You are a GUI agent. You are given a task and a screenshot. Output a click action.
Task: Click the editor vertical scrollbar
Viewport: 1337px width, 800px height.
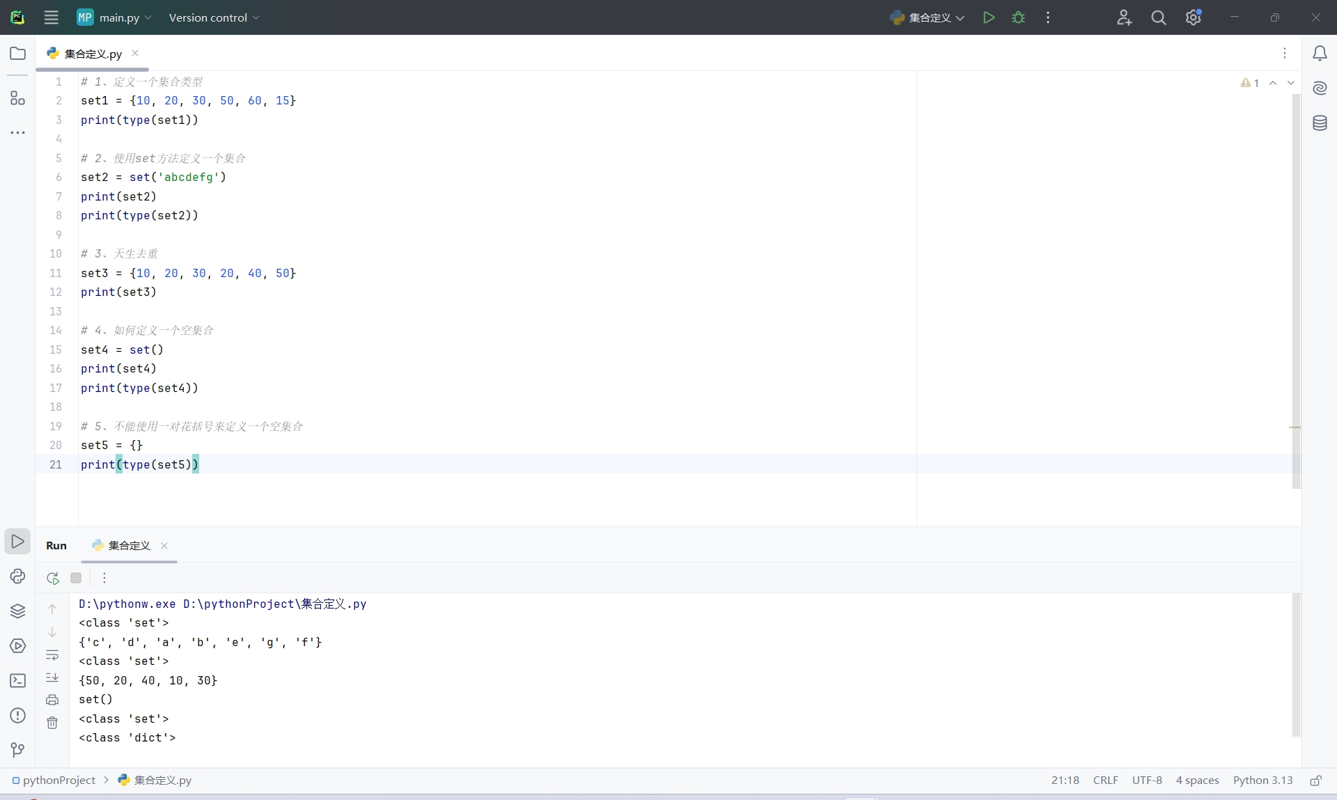coord(1296,291)
